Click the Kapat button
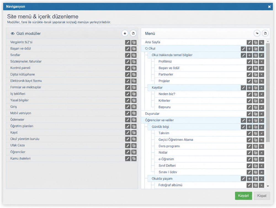This screenshot has height=208, width=276. pos(262,196)
